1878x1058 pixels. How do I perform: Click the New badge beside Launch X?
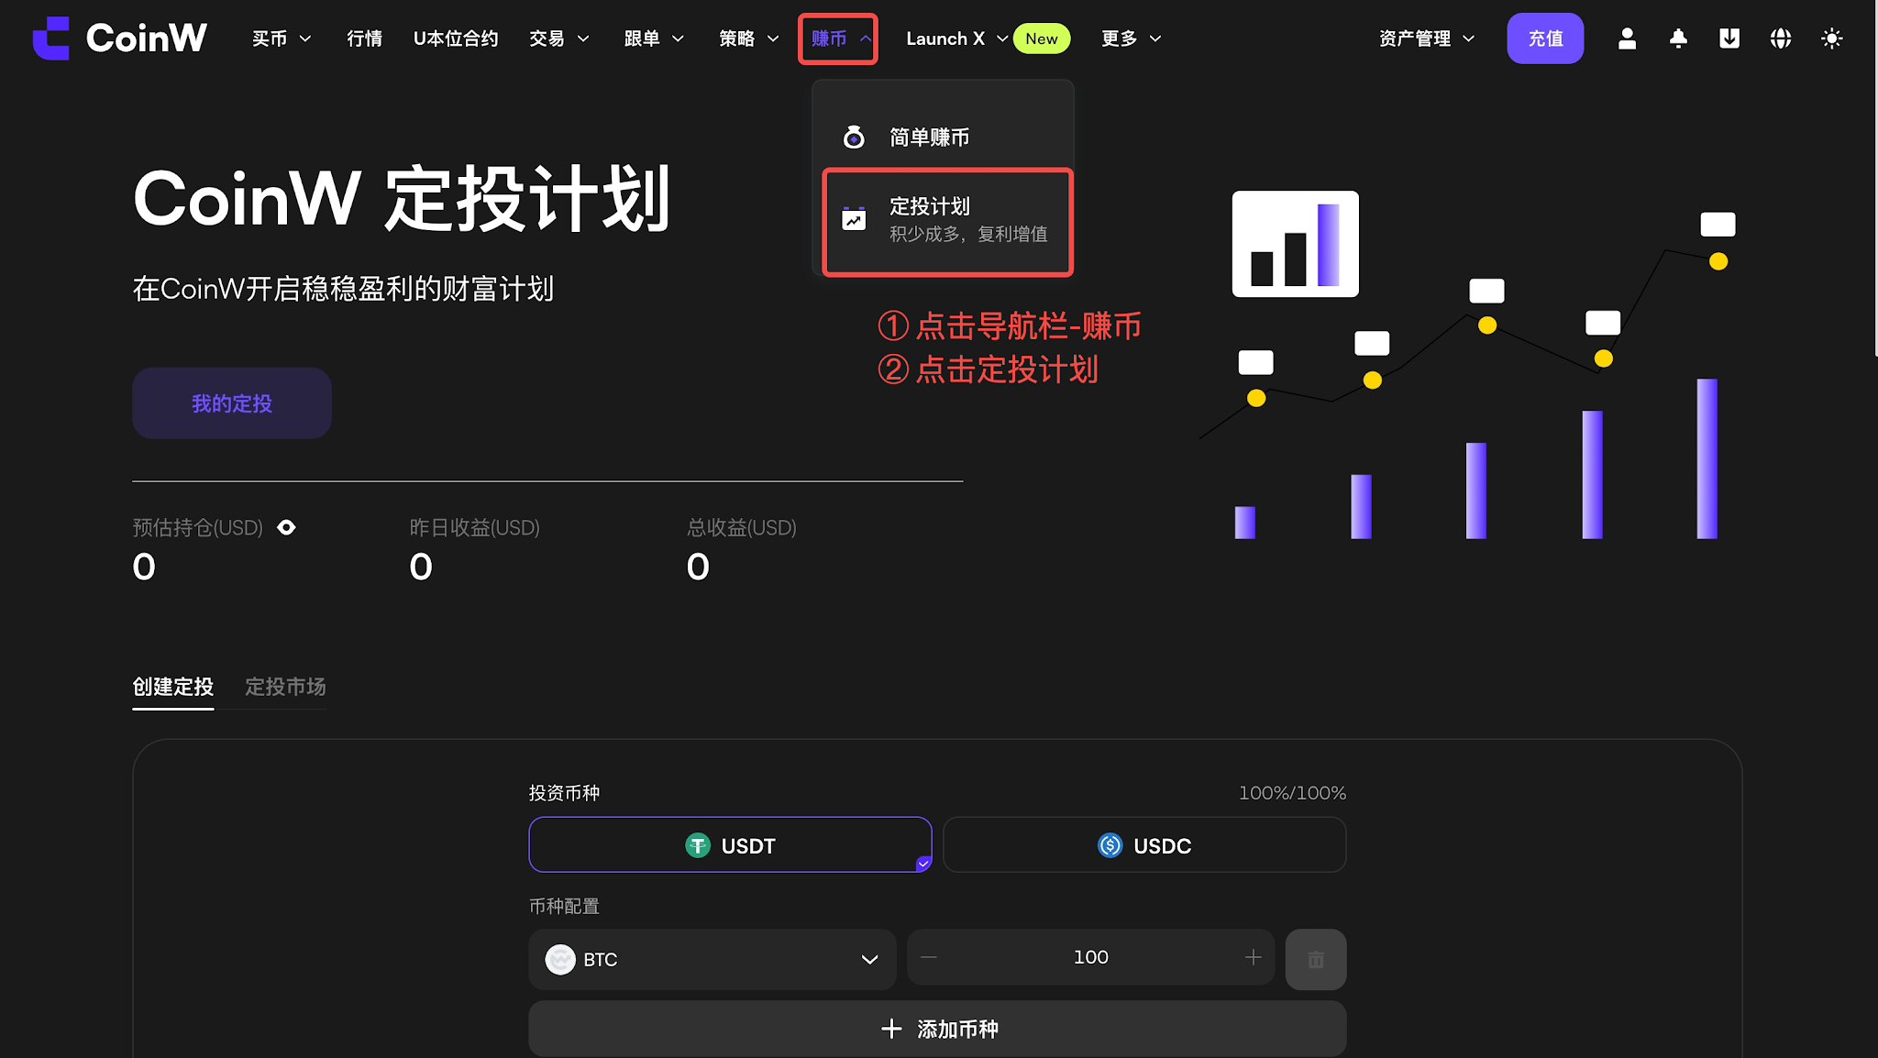[x=1042, y=39]
